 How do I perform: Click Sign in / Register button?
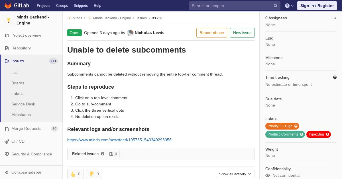click(x=317, y=6)
